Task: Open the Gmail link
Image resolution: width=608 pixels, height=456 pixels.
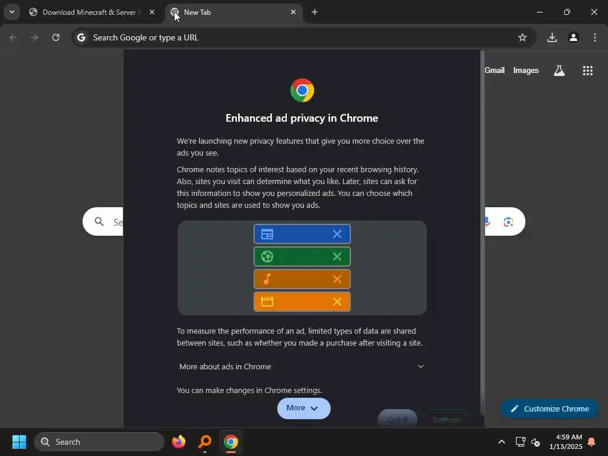Action: tap(495, 70)
